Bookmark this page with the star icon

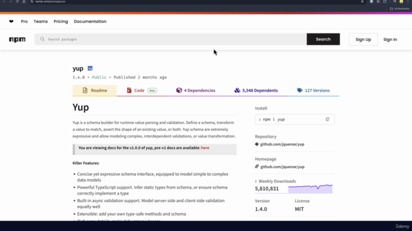(x=362, y=1)
